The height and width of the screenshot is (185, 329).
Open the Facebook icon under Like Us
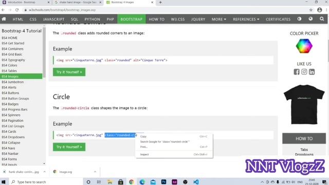coord(297,72)
